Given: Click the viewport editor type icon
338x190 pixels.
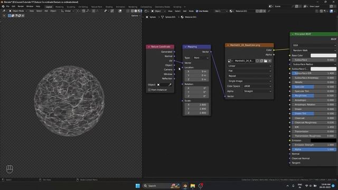Looking at the screenshot, I should [x=4, y=11].
